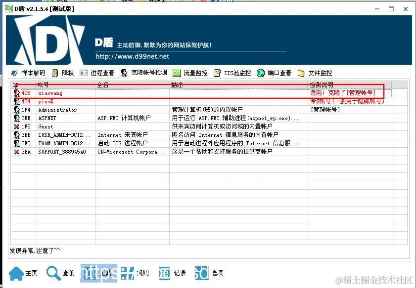Run 克隆帐号检测 clone account detection

[146, 72]
